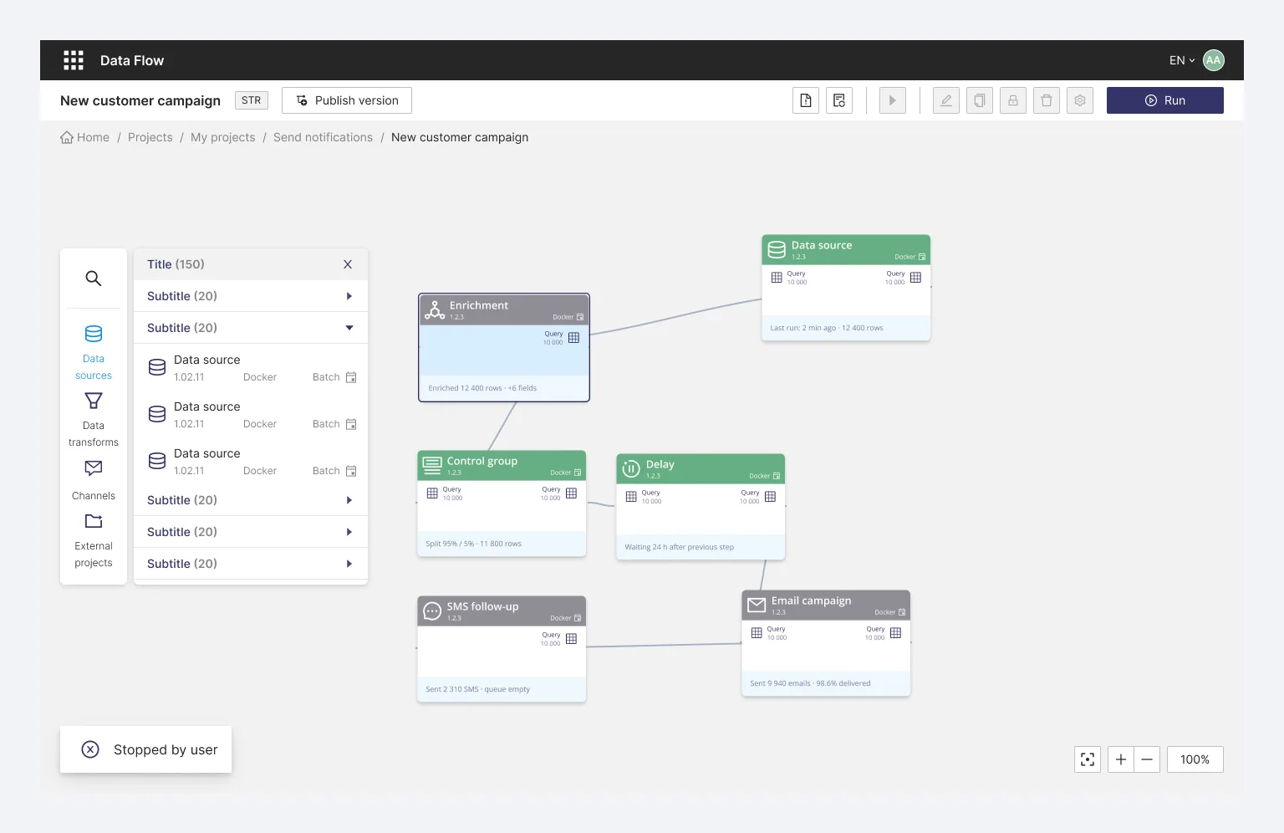Click 'Enriched 12 400 rows · +6 fields' text
1284x833 pixels.
point(482,388)
